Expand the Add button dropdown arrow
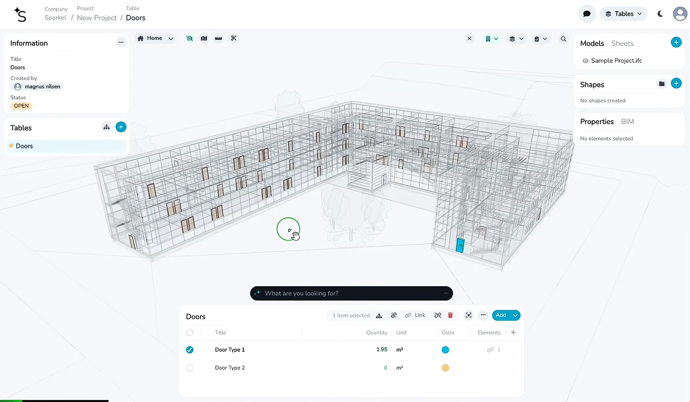The height and width of the screenshot is (402, 690). tap(515, 315)
